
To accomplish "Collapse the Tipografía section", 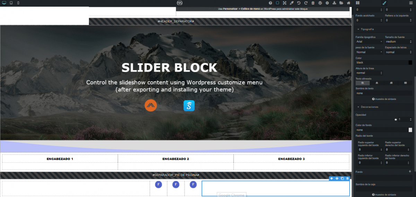I will point(358,29).
